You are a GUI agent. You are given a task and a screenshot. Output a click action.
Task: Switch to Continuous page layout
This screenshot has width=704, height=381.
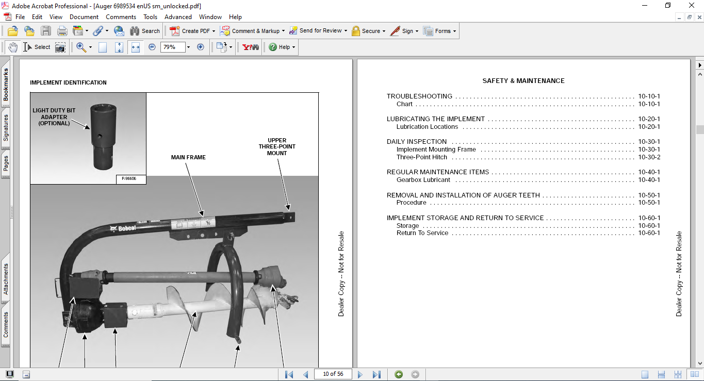click(661, 374)
